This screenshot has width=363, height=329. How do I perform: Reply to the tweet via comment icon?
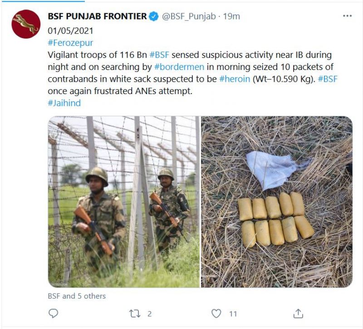tap(54, 313)
